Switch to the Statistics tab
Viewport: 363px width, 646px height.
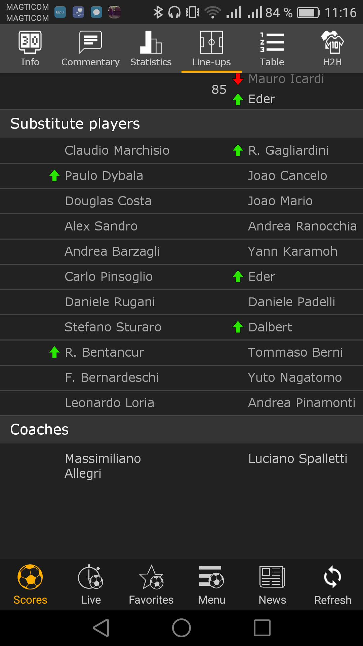click(151, 48)
